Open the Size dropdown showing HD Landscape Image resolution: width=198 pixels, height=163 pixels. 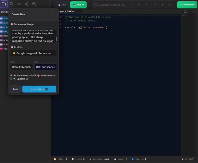pos(45,67)
